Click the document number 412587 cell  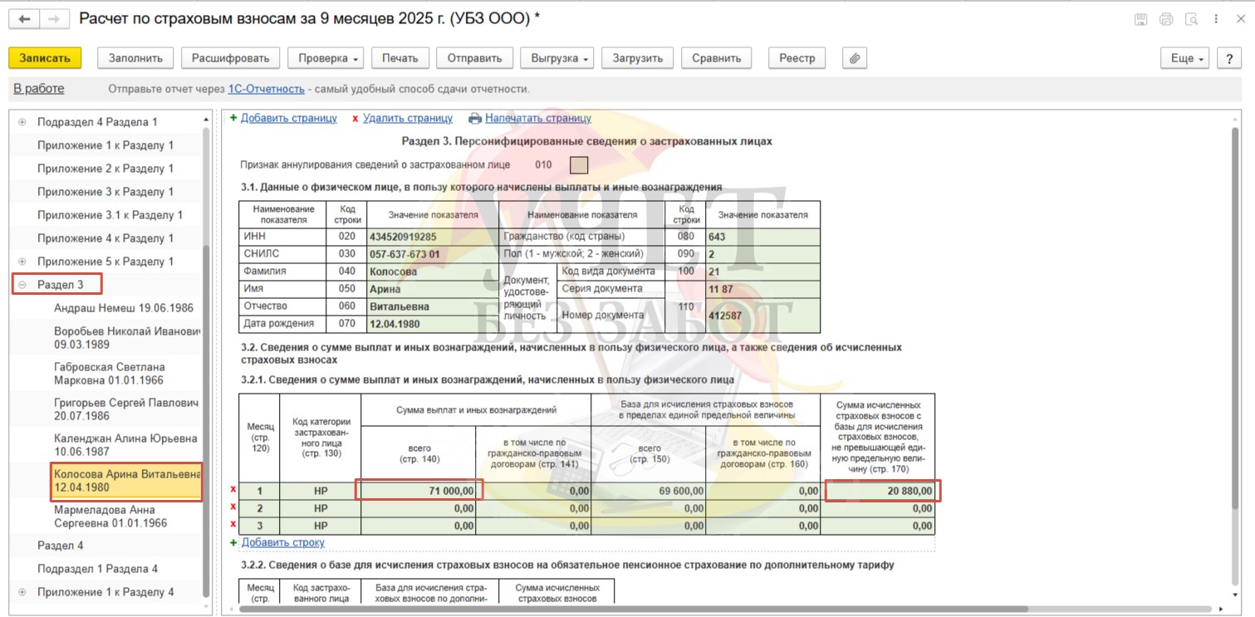[762, 316]
